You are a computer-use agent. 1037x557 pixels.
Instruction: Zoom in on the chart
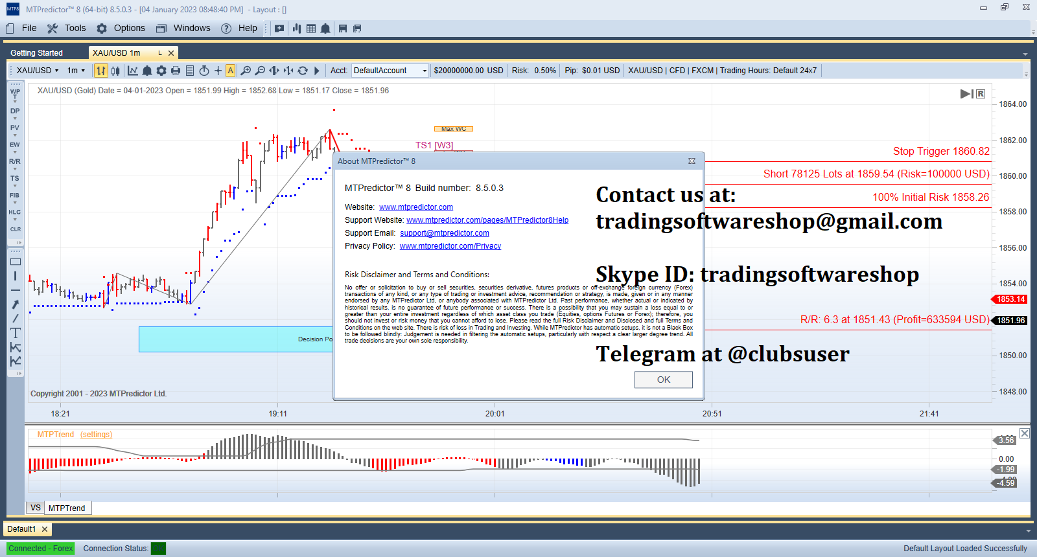pyautogui.click(x=246, y=71)
